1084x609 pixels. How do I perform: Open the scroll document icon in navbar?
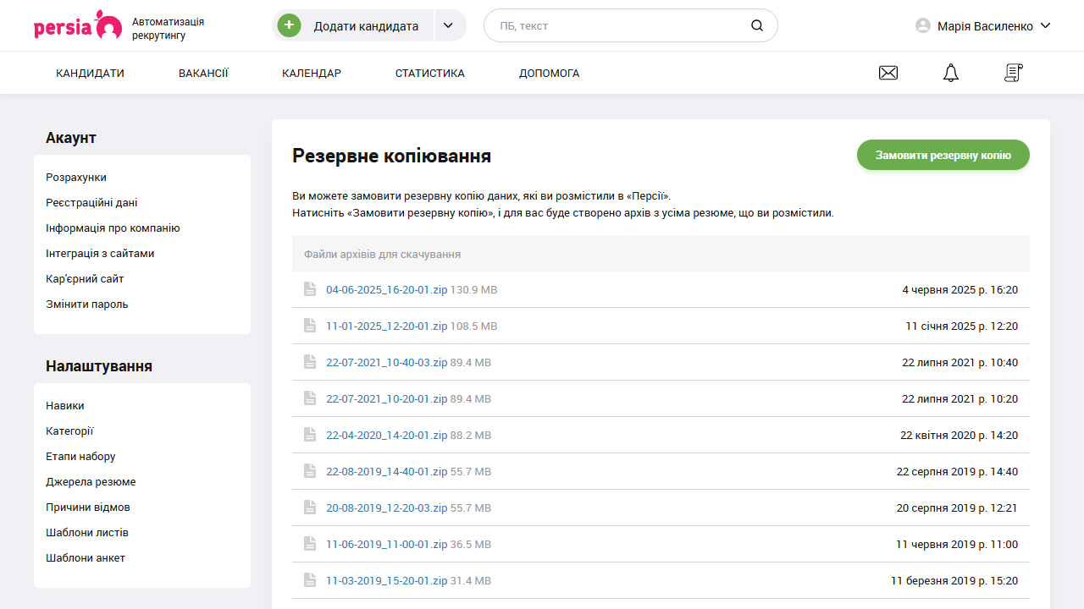[x=1014, y=74]
